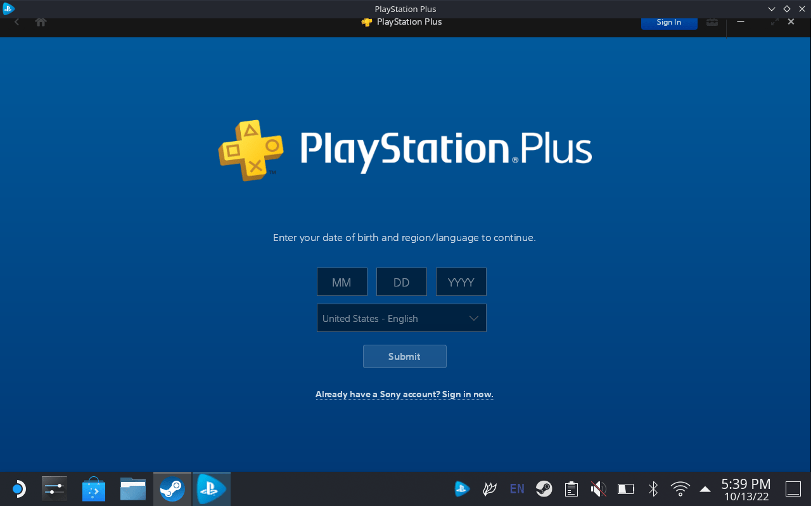Viewport: 811px width, 506px height.
Task: Open the application launcher on taskbar
Action: click(18, 489)
